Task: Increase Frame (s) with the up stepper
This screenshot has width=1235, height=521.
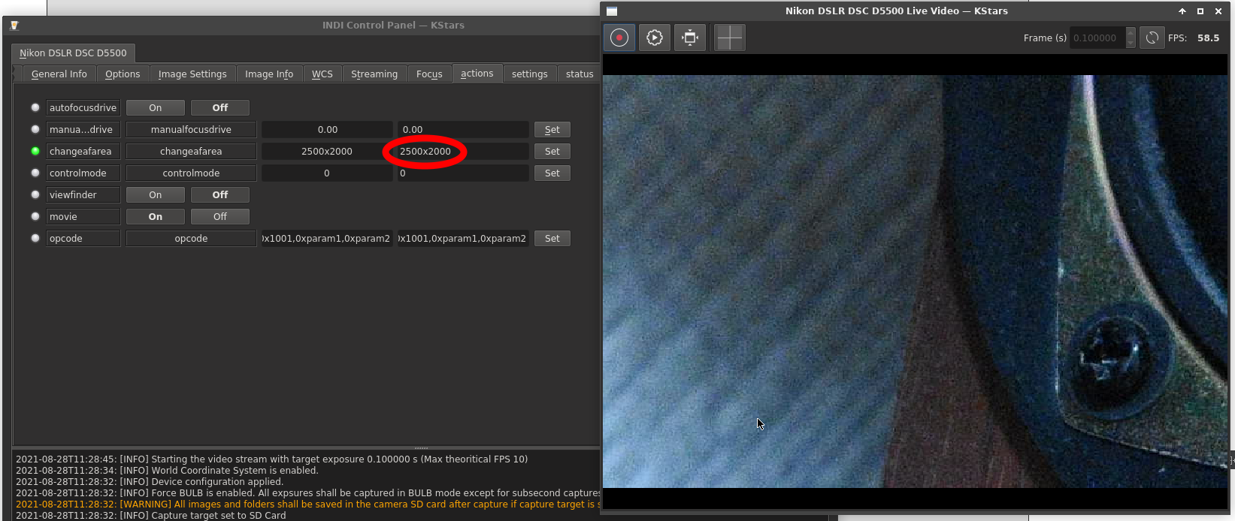Action: [x=1131, y=32]
